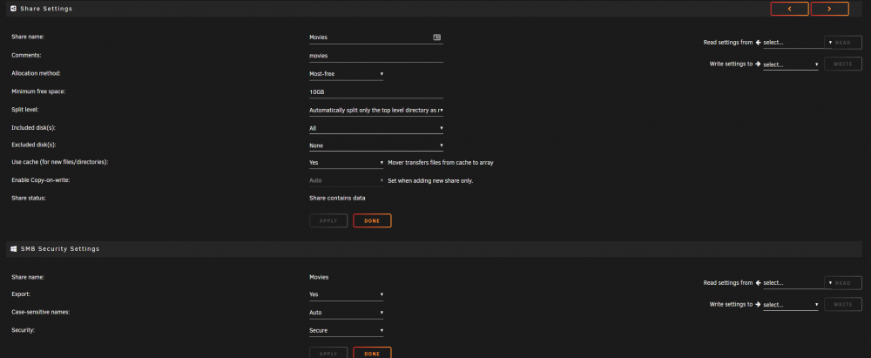
Task: Go to previous share with left arrow button
Action: (789, 9)
